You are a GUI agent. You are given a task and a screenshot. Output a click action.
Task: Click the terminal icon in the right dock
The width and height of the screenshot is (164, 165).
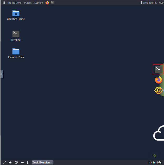point(159,69)
